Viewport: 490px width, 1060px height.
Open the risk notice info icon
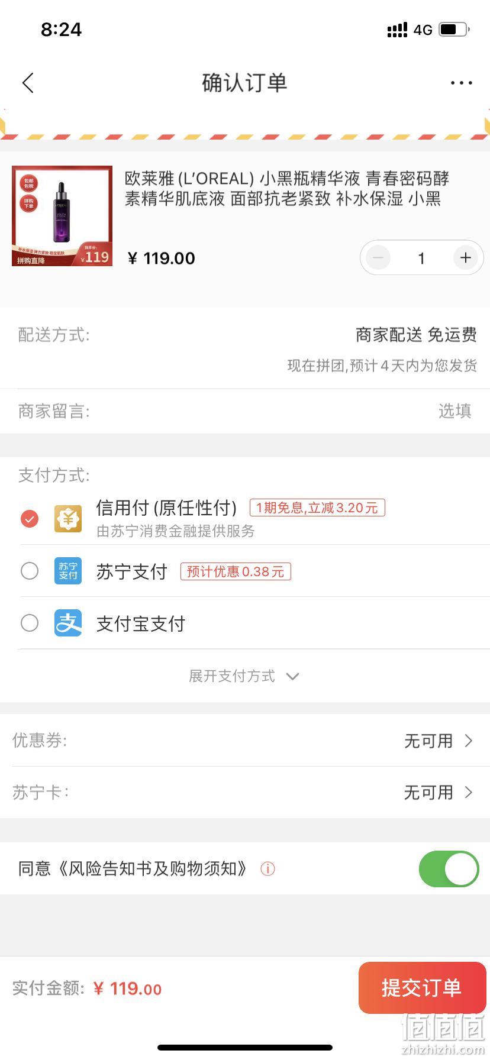coord(267,869)
